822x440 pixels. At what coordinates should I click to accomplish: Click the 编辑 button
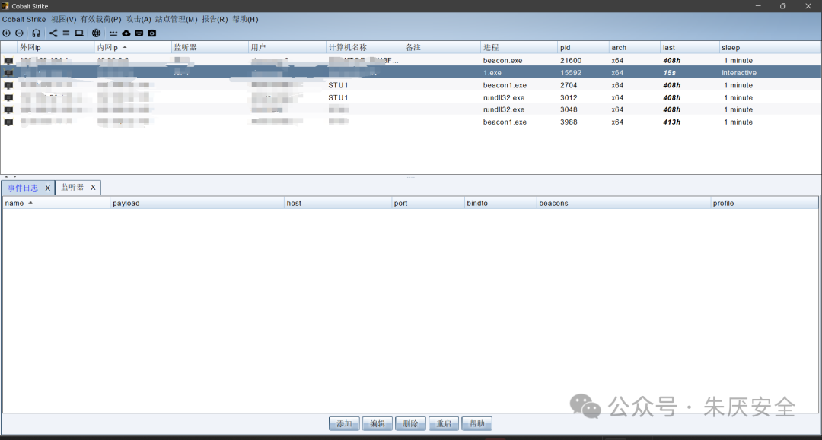[378, 423]
